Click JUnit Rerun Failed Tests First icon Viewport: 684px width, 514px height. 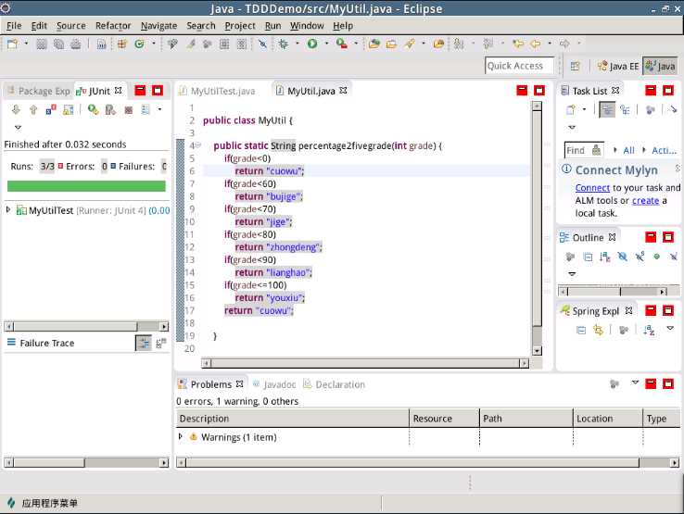[x=110, y=109]
